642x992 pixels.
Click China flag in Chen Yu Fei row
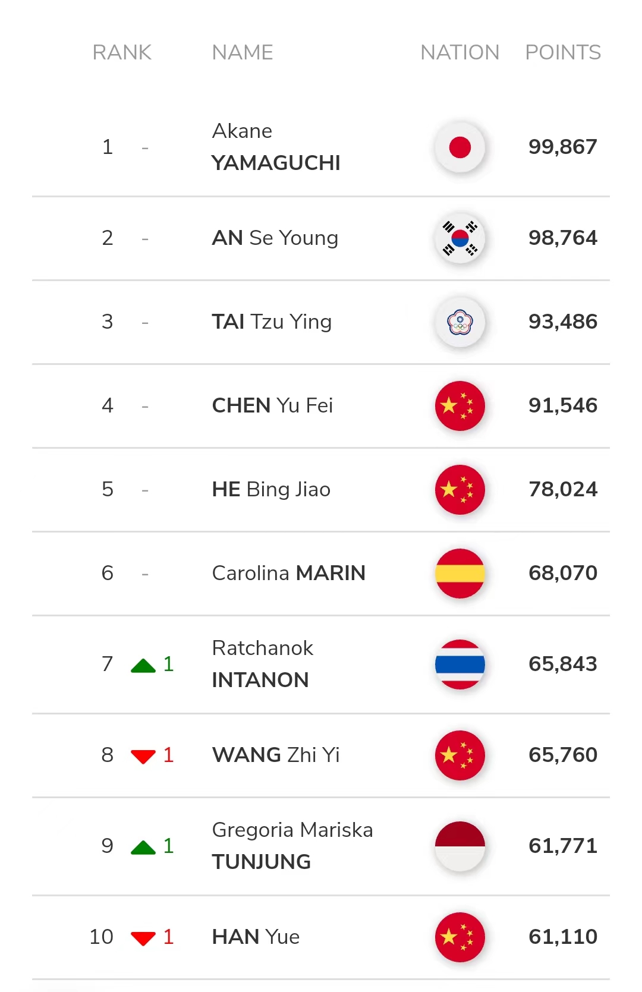[x=460, y=406]
